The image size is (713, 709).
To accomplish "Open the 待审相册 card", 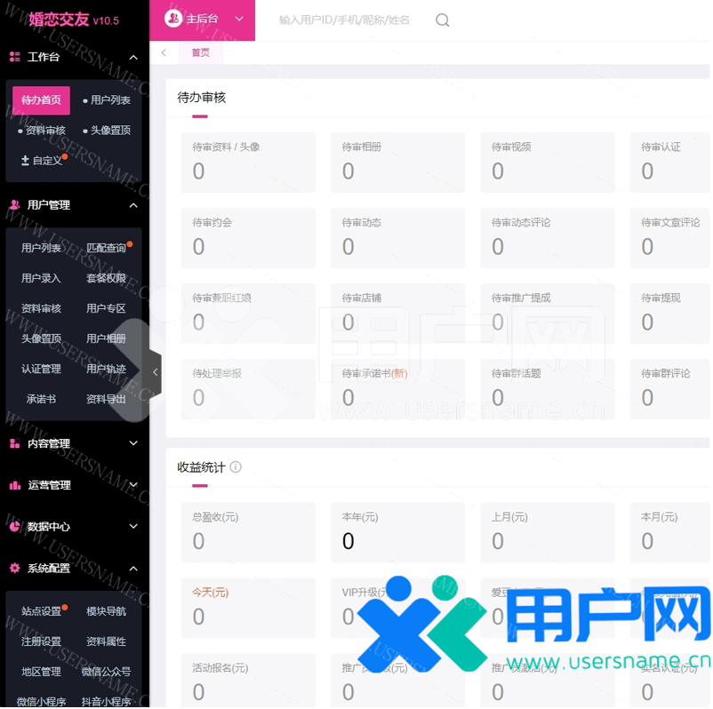I will (398, 163).
